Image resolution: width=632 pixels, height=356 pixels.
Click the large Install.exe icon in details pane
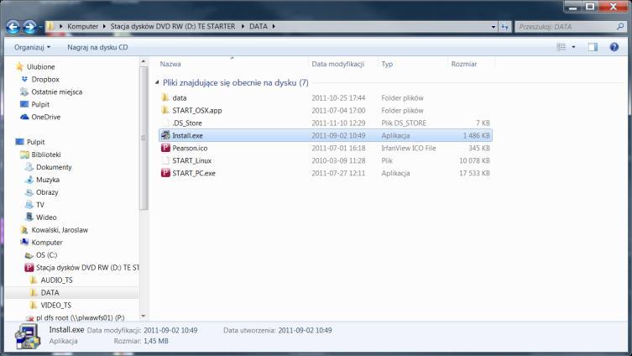point(28,336)
